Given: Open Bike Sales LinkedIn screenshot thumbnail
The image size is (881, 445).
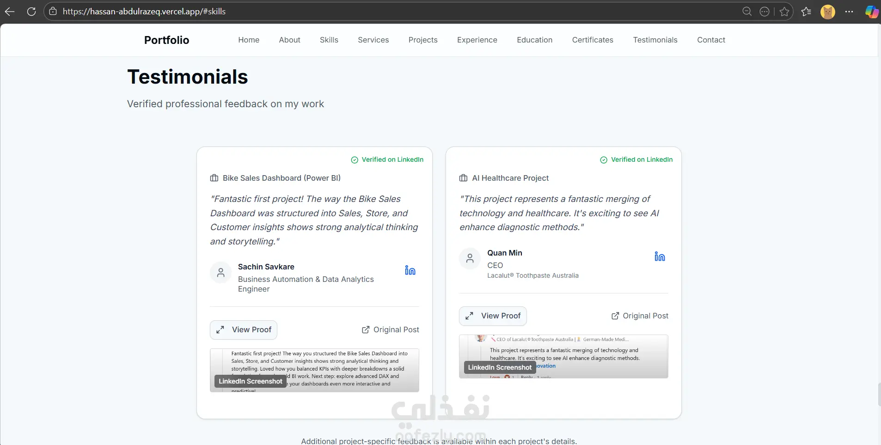Looking at the screenshot, I should tap(314, 370).
